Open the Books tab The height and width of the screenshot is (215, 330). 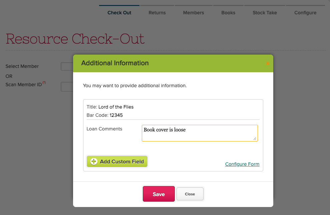click(x=228, y=13)
